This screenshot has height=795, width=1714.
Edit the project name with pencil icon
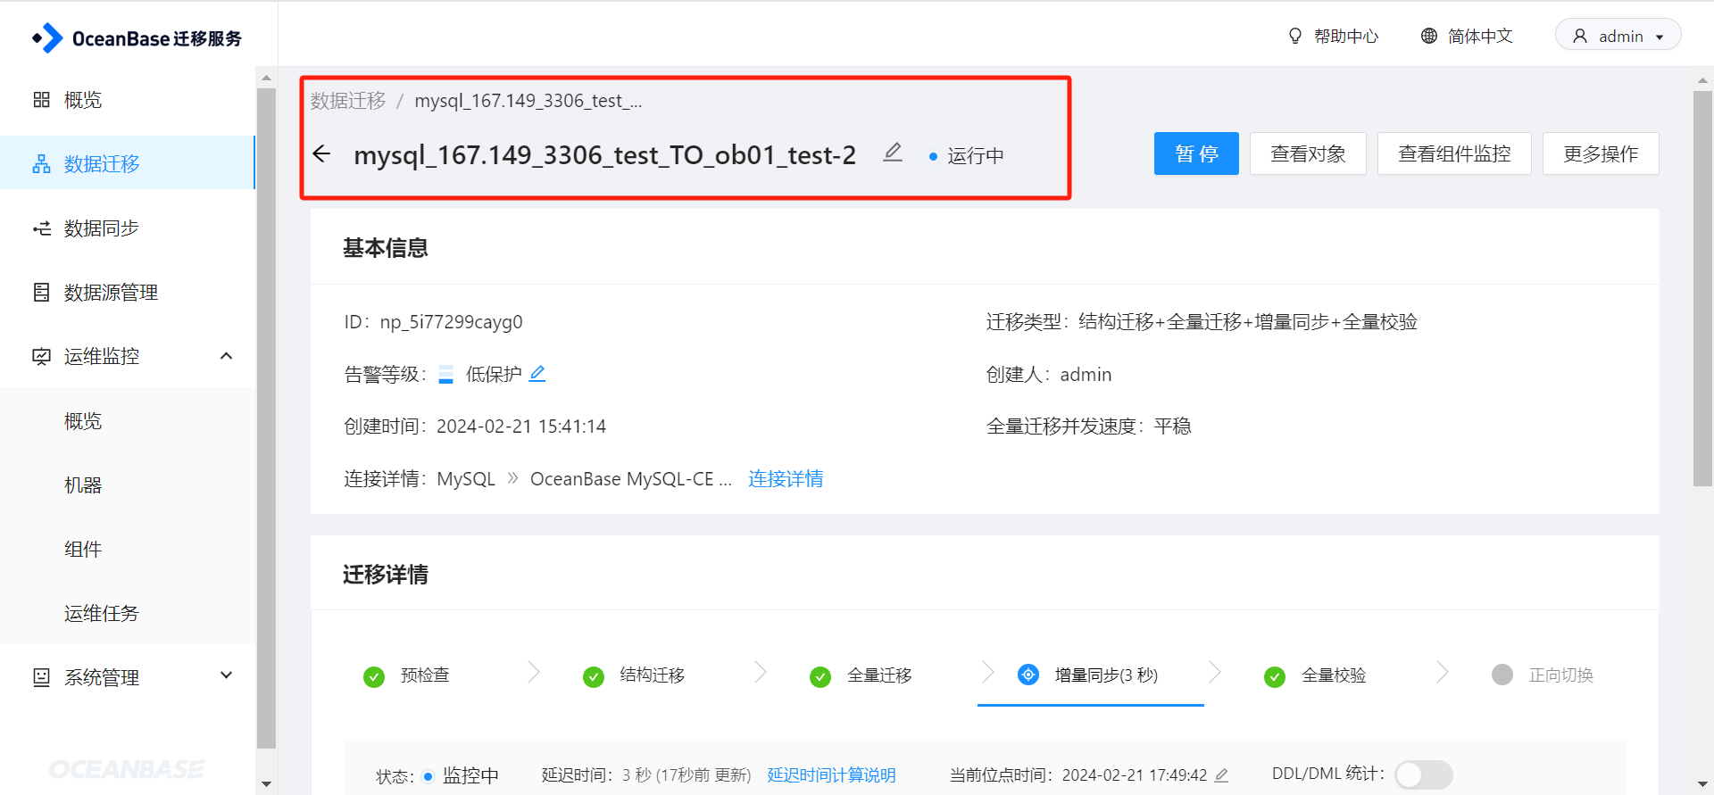893,153
